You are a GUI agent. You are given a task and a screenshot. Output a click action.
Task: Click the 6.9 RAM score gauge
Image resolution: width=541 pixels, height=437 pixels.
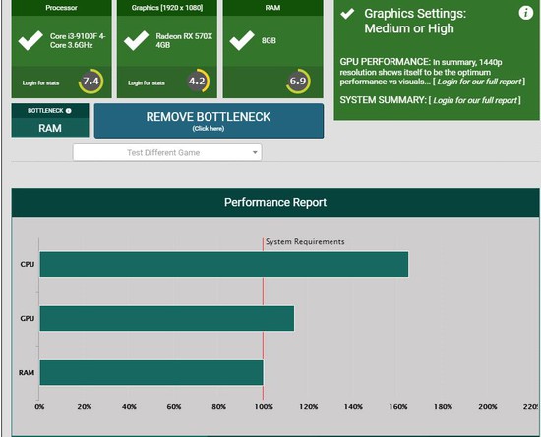298,82
